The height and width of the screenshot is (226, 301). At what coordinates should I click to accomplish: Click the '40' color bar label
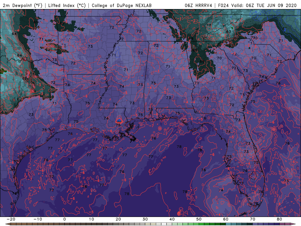tap(172, 219)
